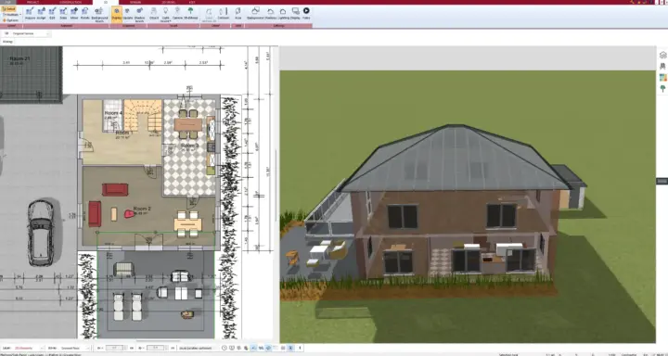Viewport: 668px width, 356px height.
Task: Click the horizontal scrollbar under the floor plan
Action: point(158,341)
